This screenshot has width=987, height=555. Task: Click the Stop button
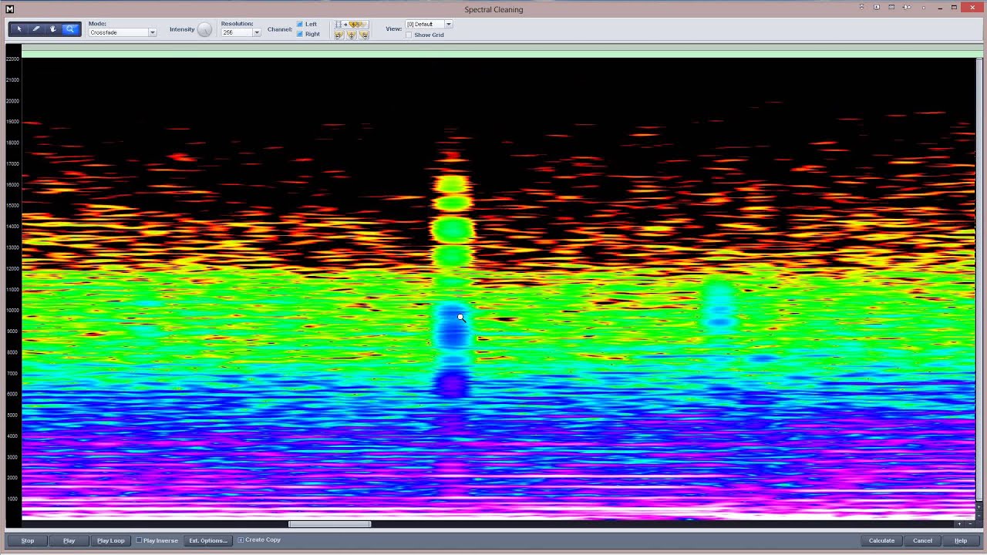pos(28,540)
